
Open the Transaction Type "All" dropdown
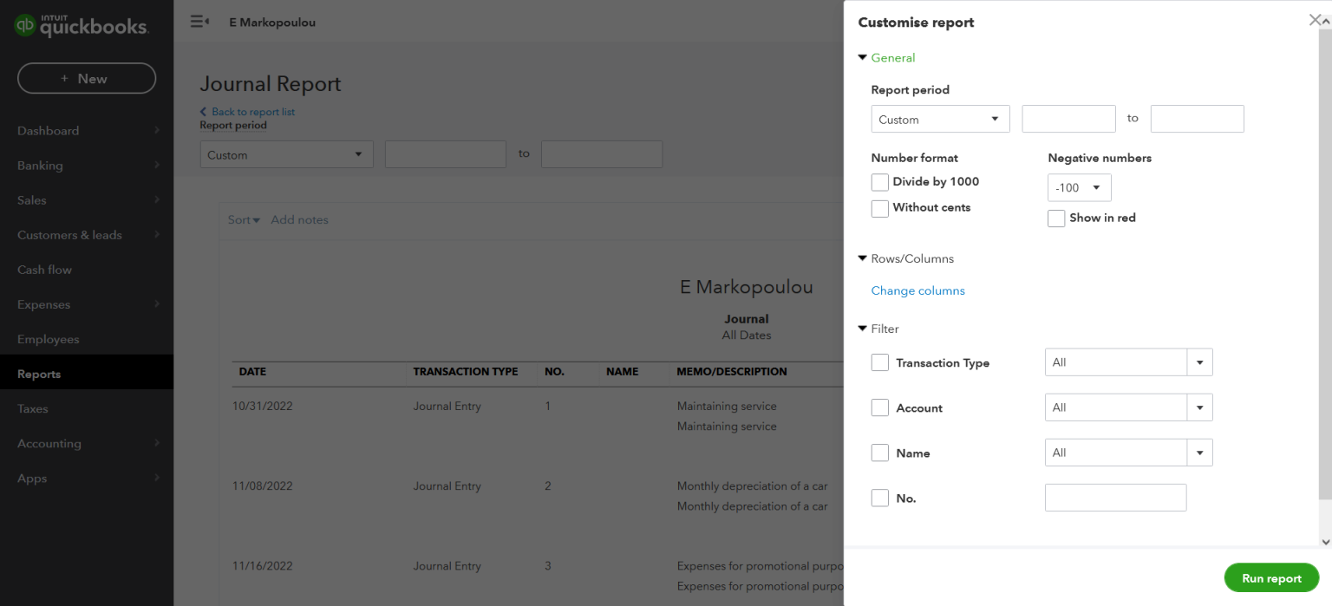point(1200,362)
